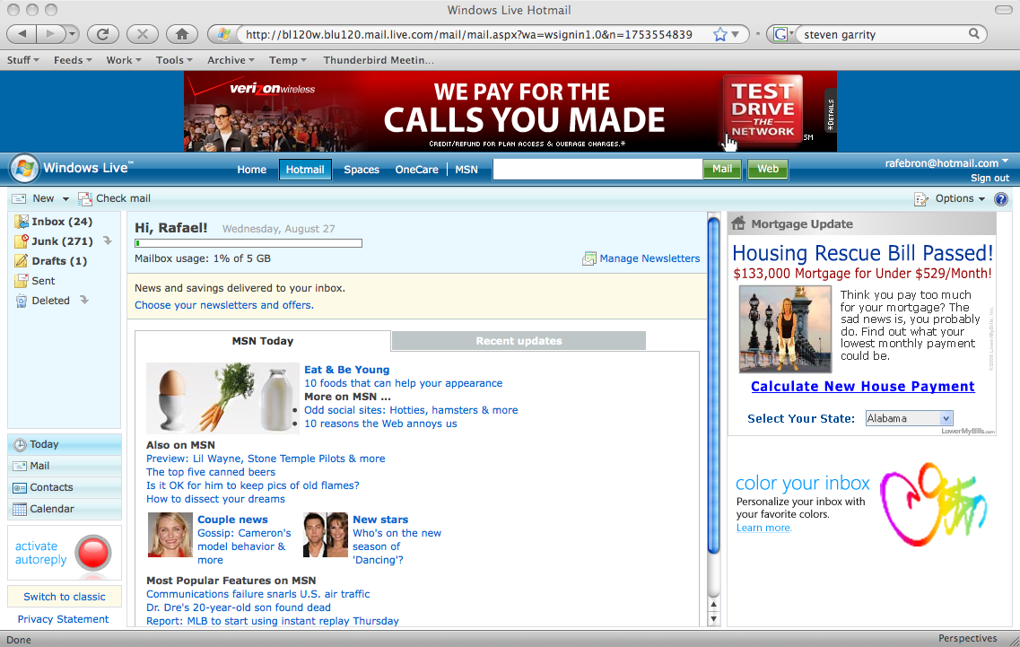Click the Windows Live search input field

(x=597, y=170)
